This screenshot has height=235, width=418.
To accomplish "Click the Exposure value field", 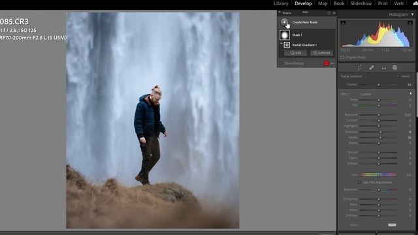I will 408,115.
